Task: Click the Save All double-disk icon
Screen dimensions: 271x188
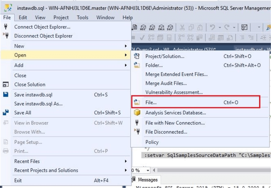Action: coord(6,112)
